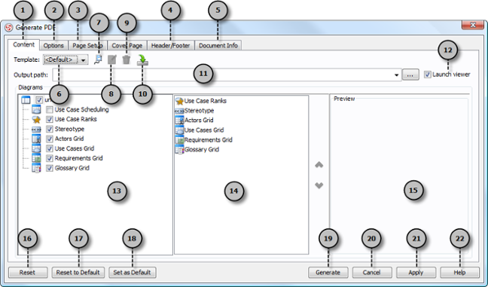Screen dimensions: 488x287
Task: Open the Cover Page tab
Action: 127,45
